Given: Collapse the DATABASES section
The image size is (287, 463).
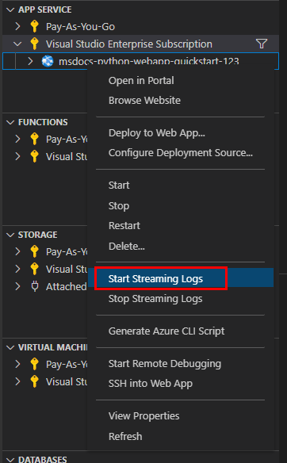Looking at the screenshot, I should [10, 460].
